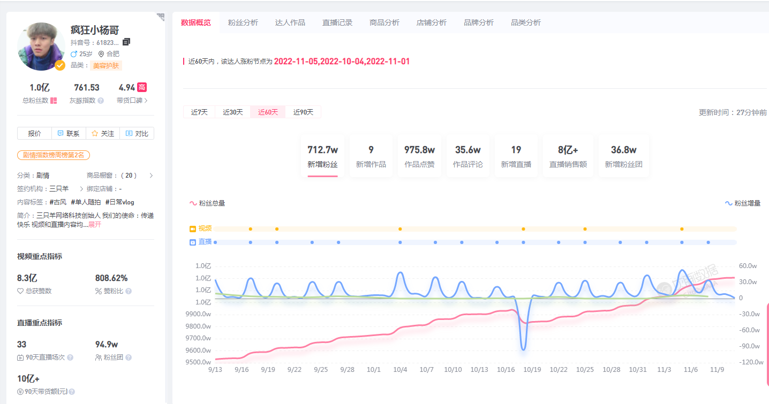Click the help icon beside 赞粉比
The width and height of the screenshot is (769, 404).
[x=129, y=291]
